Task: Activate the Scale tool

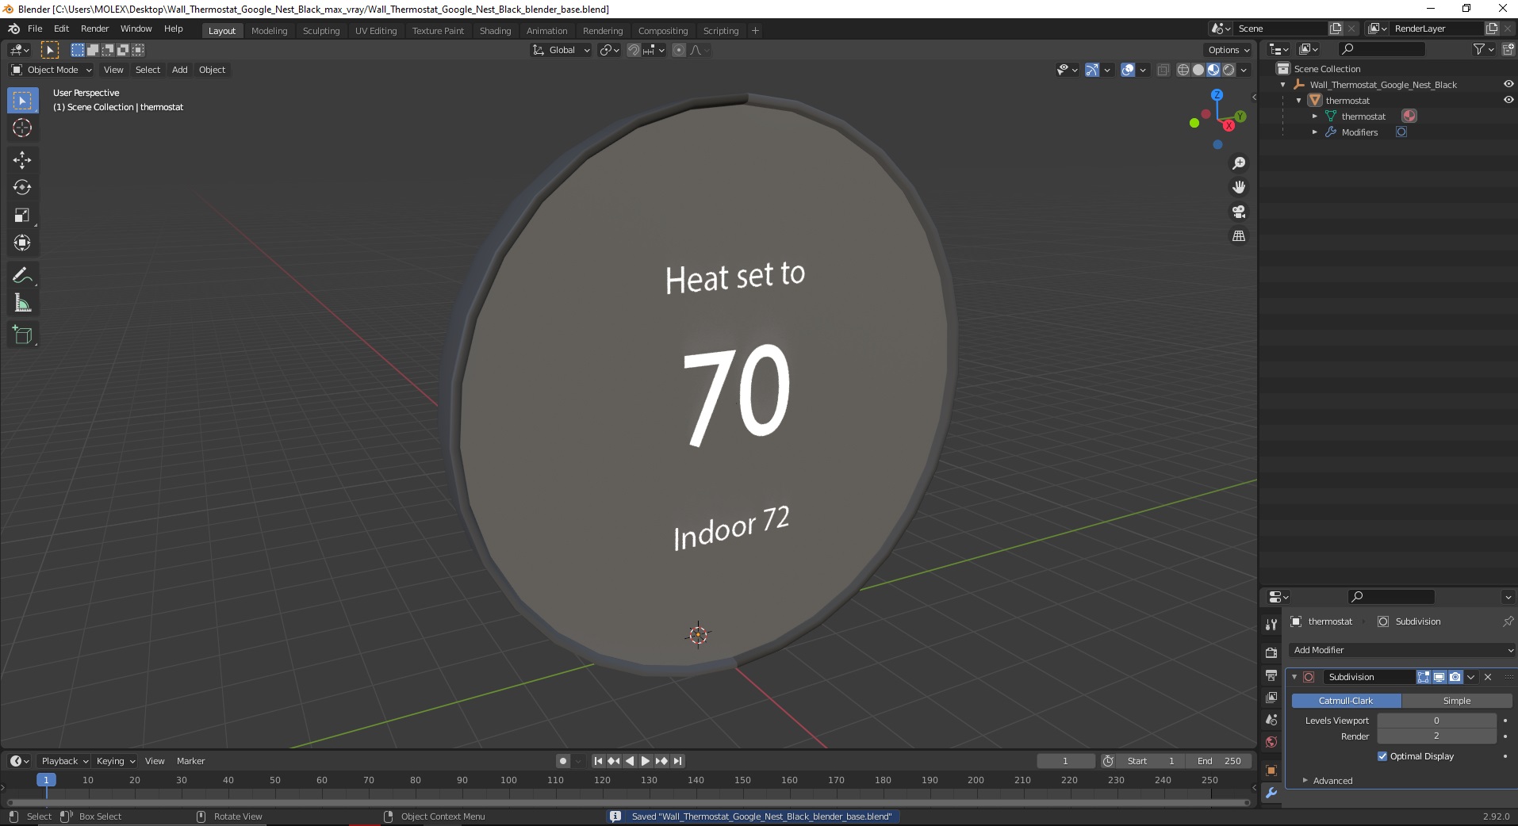Action: (22, 215)
